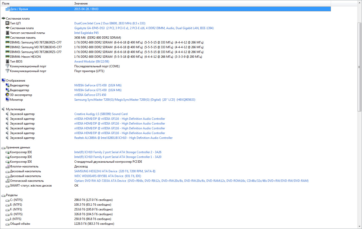Open the Realtek ALC889A audio controller link
The image size is (362, 229).
click(124, 138)
